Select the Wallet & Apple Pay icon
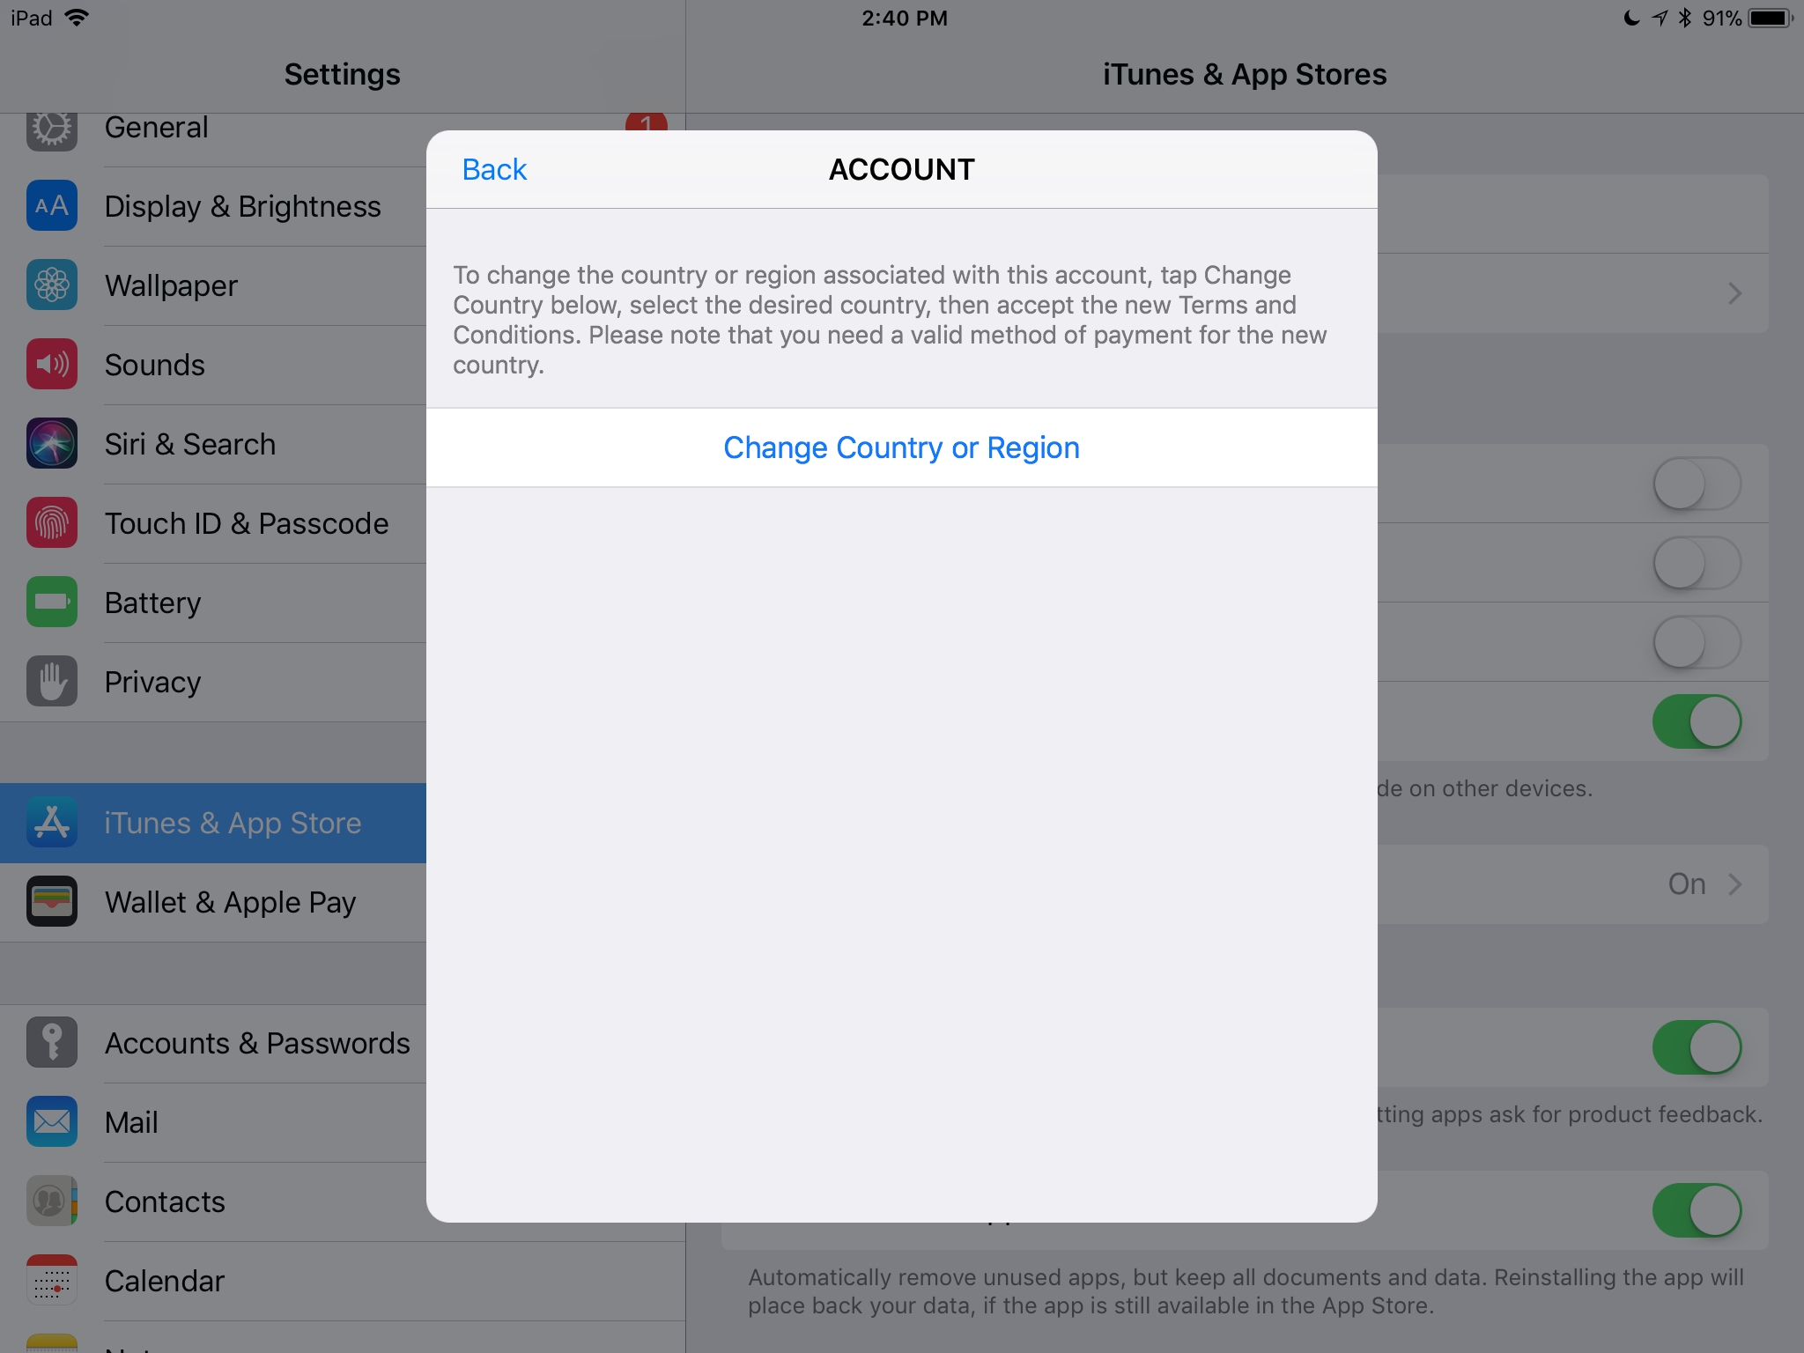The height and width of the screenshot is (1353, 1804). pyautogui.click(x=49, y=901)
